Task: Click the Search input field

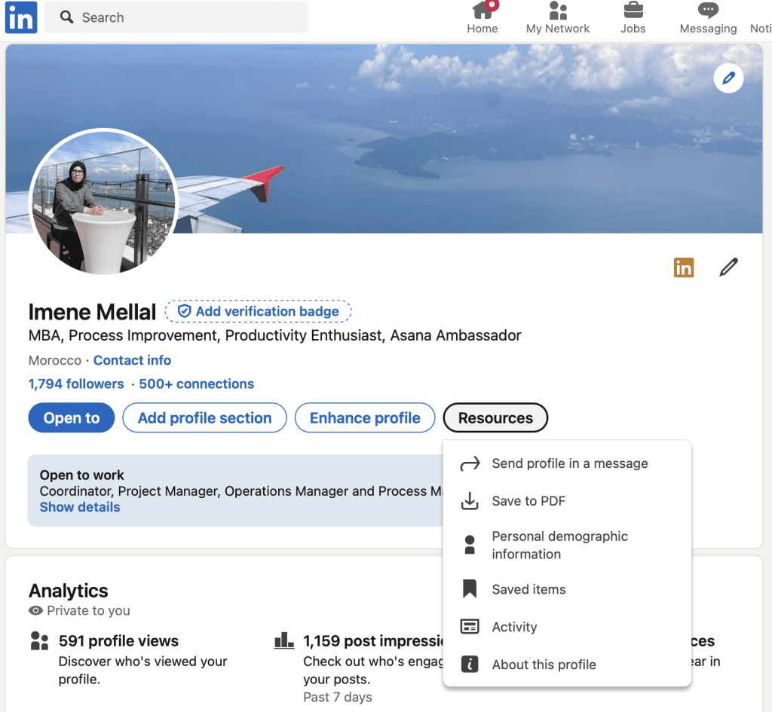Action: (176, 17)
